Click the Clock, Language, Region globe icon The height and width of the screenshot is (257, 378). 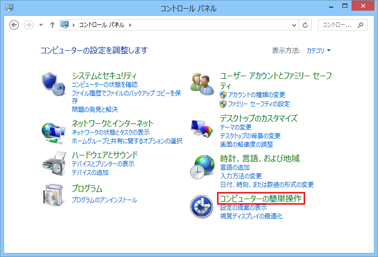coord(202,167)
